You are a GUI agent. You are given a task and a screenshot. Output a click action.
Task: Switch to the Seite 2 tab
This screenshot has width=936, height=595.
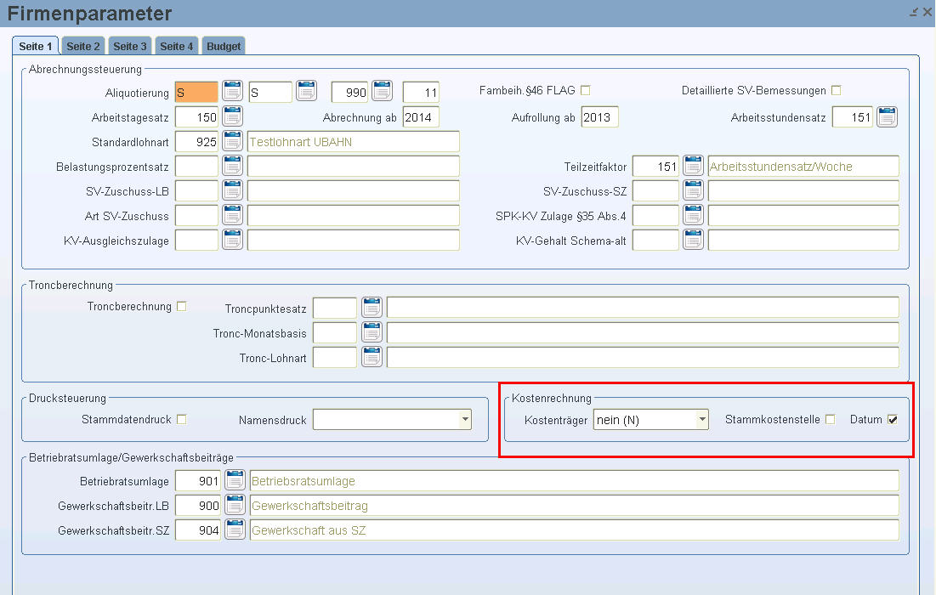[83, 46]
